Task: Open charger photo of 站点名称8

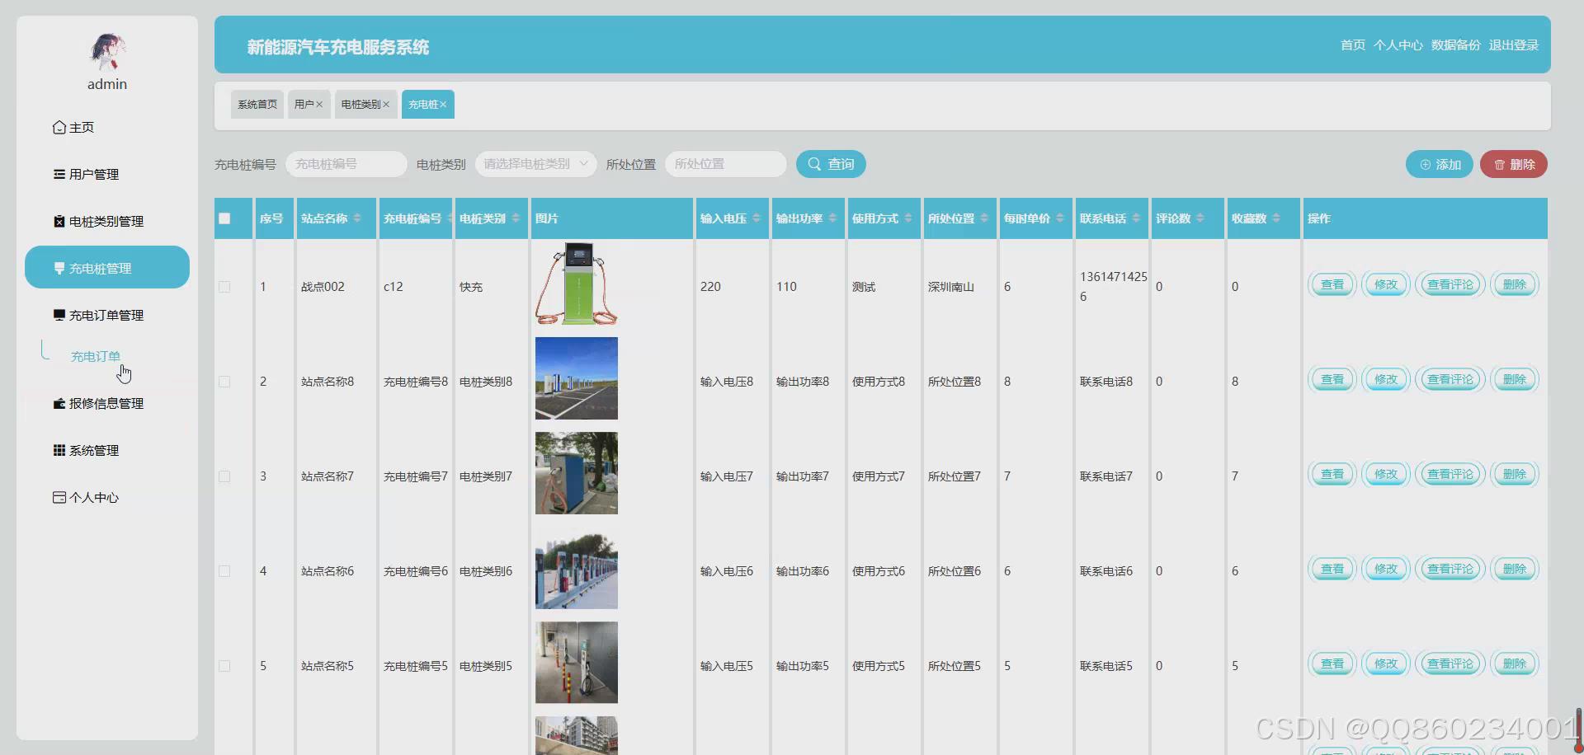Action: (x=577, y=378)
